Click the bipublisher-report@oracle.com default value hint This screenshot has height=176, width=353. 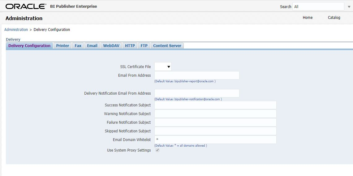185,81
